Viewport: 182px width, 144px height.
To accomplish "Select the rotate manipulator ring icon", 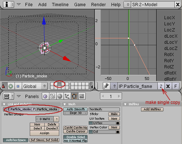I will pyautogui.click(x=11, y=86).
